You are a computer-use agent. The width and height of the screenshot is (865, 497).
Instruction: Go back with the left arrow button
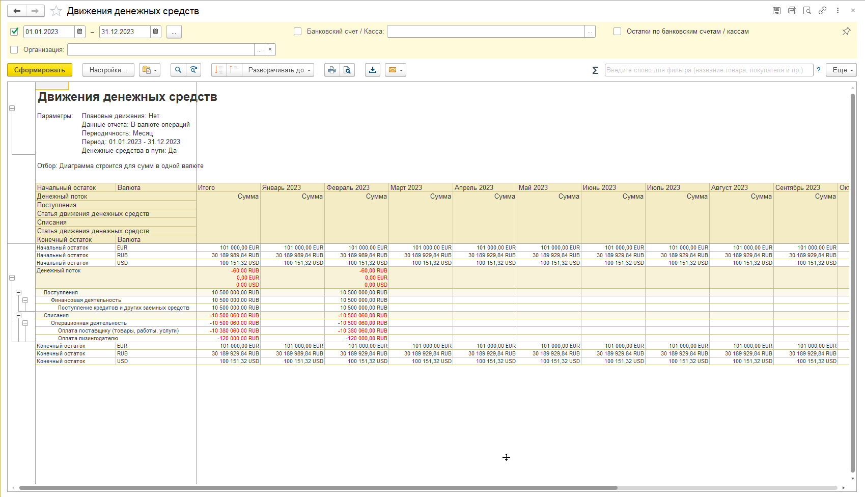point(17,11)
